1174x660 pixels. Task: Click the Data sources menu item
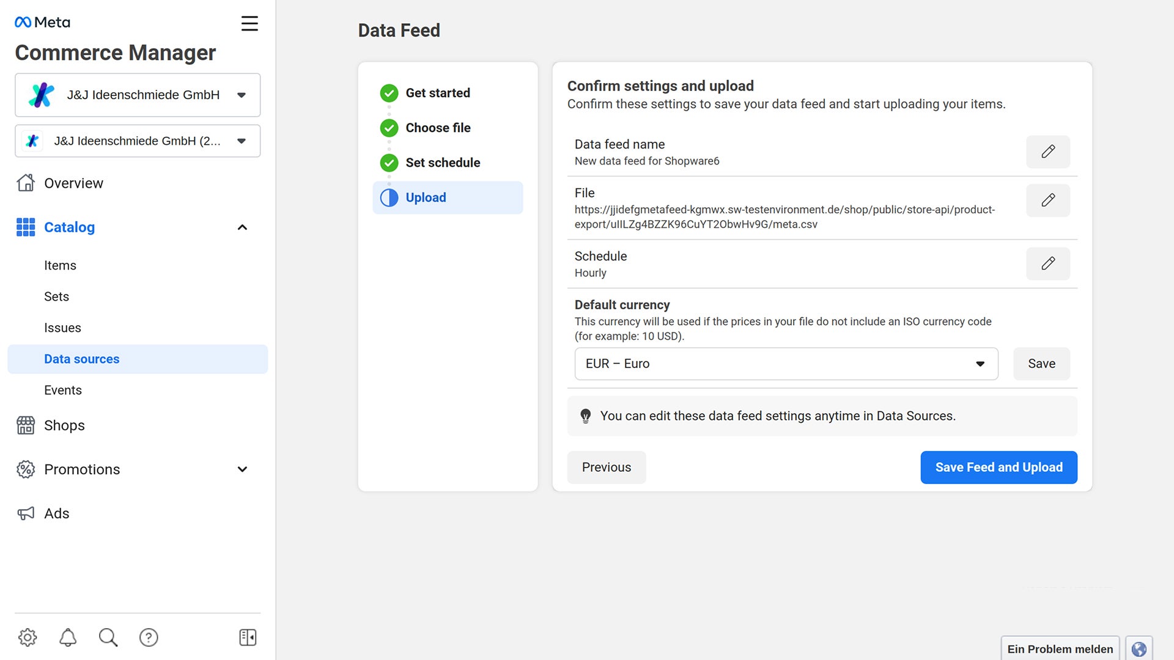point(83,359)
